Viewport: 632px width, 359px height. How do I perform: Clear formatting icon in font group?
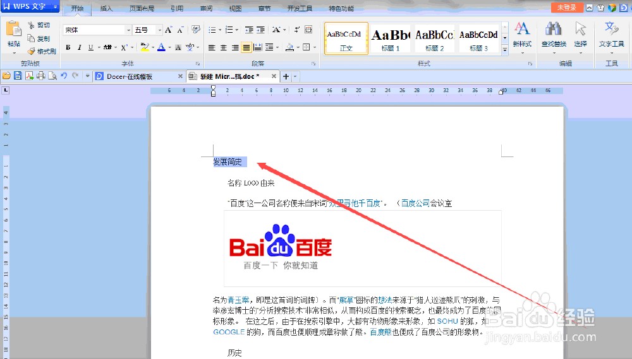tap(196, 30)
